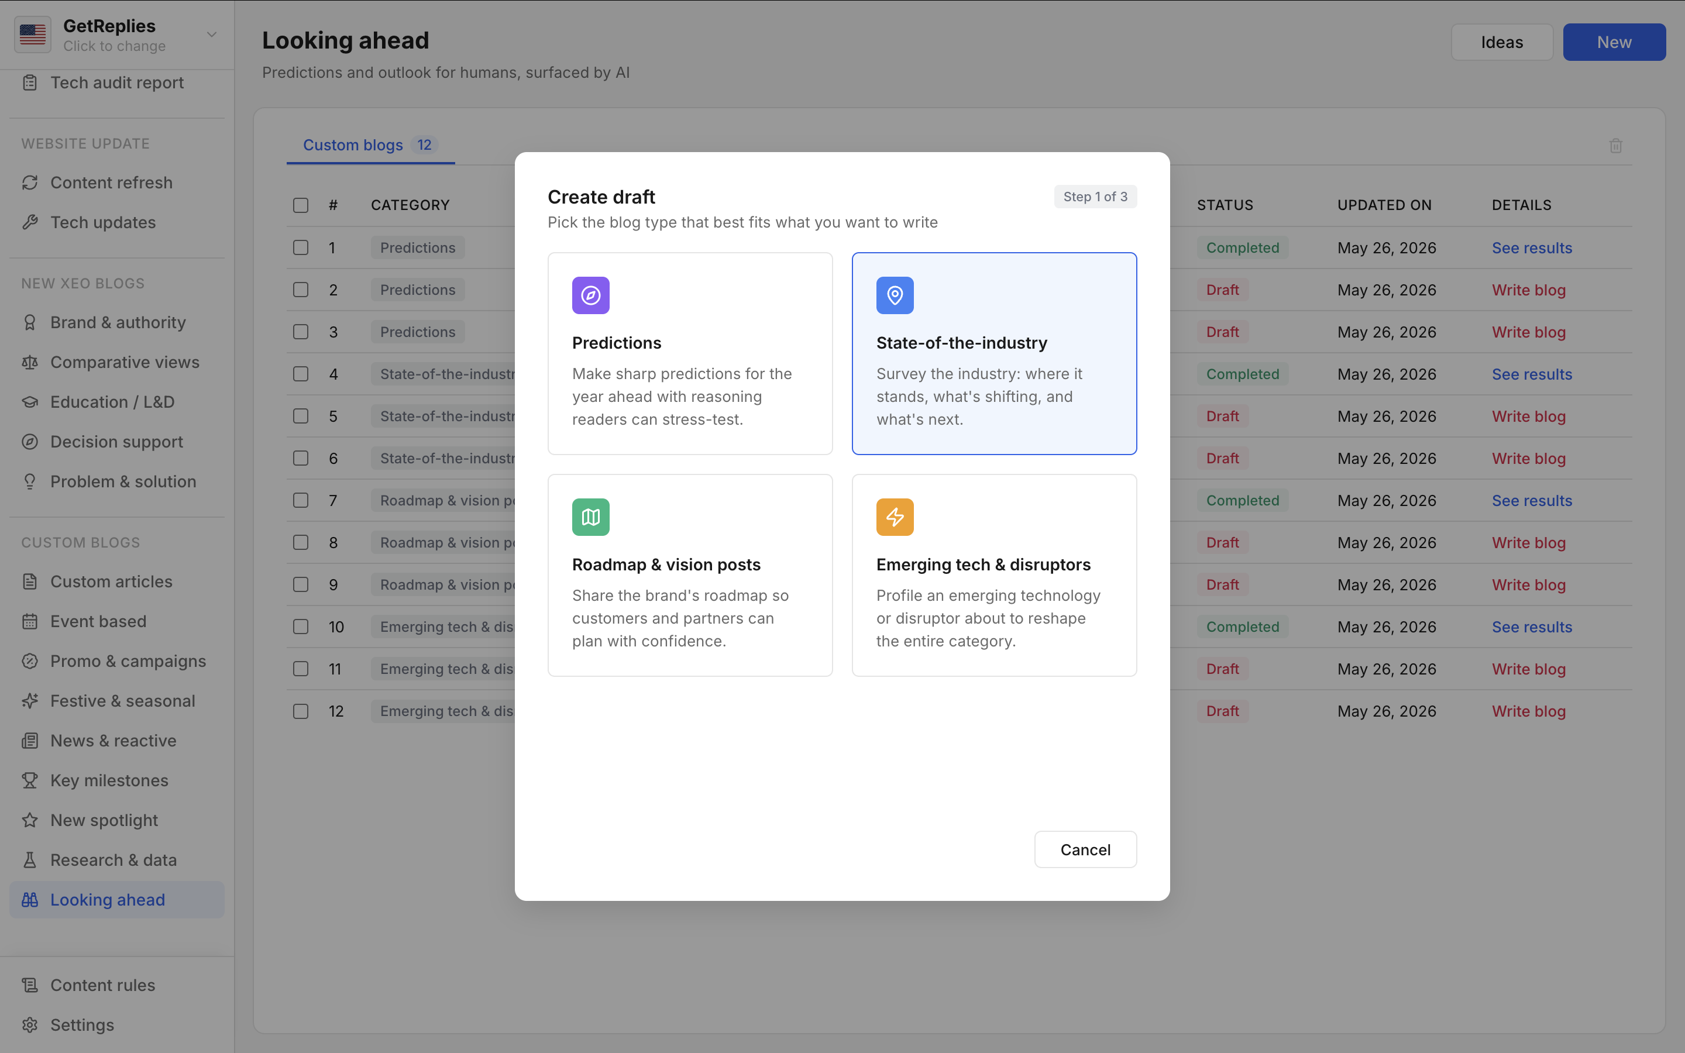
Task: Choose the Predictions blog type card
Action: [690, 354]
